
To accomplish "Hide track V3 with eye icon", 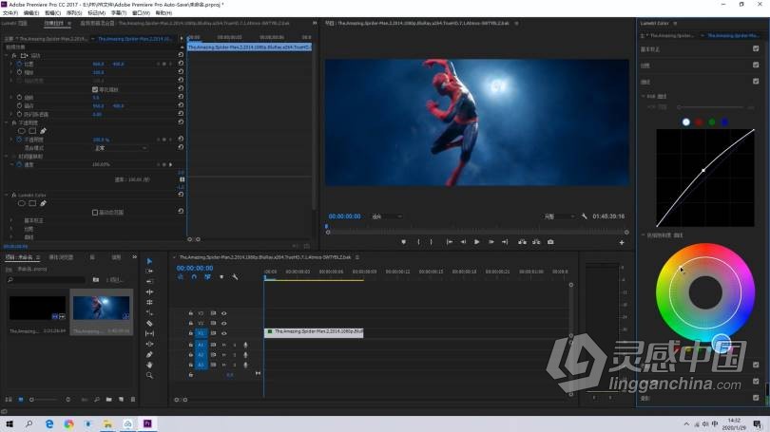I will pyautogui.click(x=224, y=313).
